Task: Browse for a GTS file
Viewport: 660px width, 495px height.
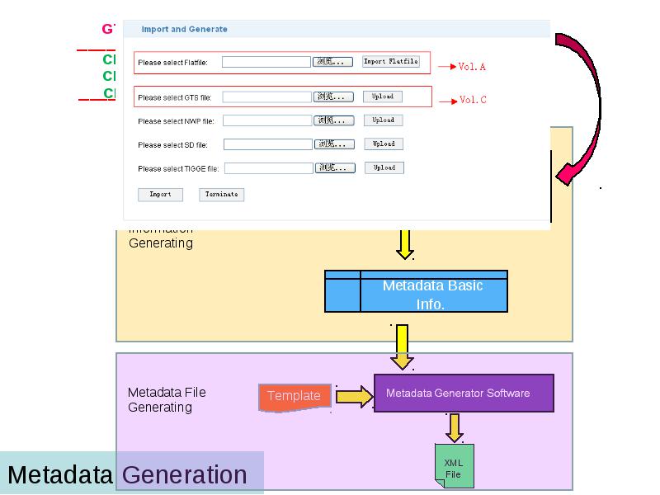Action: point(333,97)
